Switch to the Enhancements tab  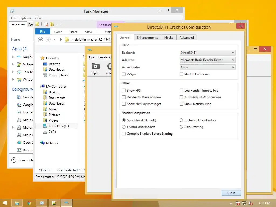coord(147,37)
